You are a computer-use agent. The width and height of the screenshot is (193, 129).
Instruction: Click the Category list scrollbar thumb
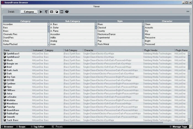pos(49,29)
